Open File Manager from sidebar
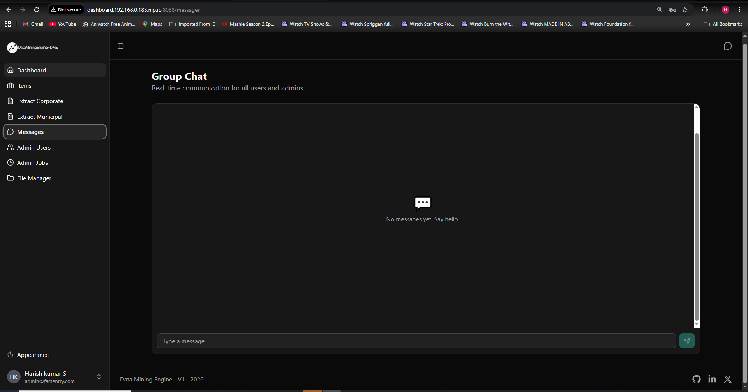The width and height of the screenshot is (748, 392). 55,178
